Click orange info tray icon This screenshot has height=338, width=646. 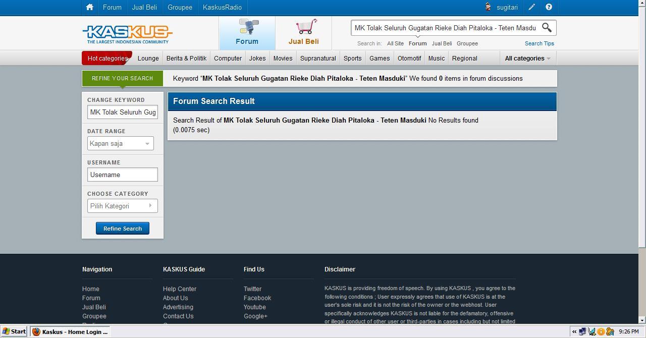coord(601,331)
